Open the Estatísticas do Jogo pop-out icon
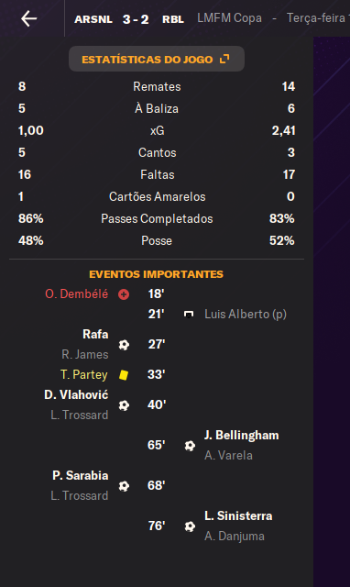Viewport: 350px width, 587px height. point(224,59)
